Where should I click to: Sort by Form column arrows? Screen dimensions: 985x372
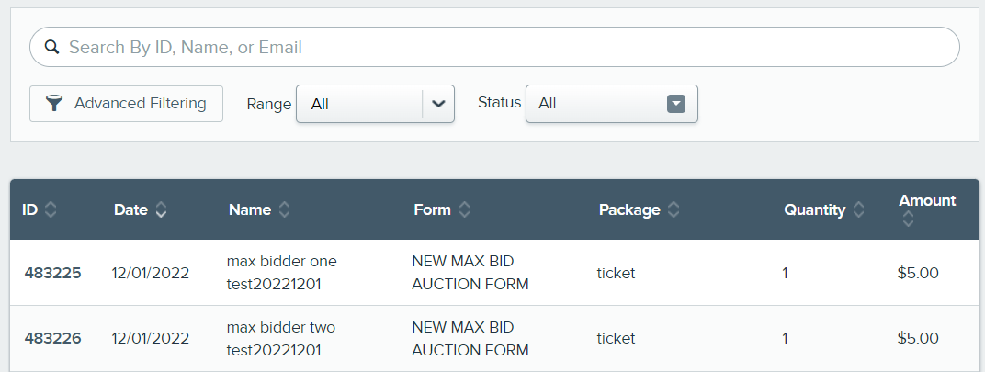tap(464, 209)
